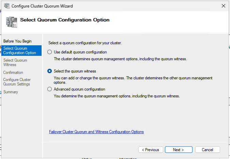This screenshot has width=230, height=159.
Task: Select Use default quorum configuration option
Action: [50, 52]
